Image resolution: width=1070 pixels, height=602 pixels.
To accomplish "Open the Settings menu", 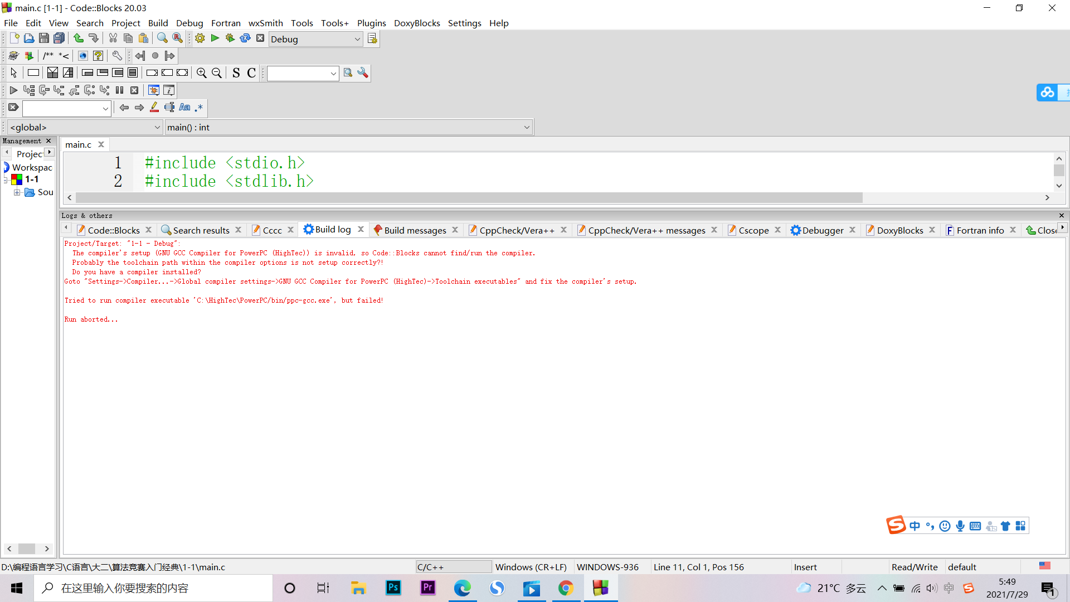I will tap(464, 23).
